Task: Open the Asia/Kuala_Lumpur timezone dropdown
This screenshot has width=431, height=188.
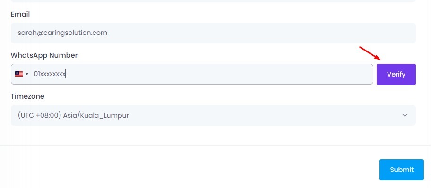Action: tap(213, 115)
